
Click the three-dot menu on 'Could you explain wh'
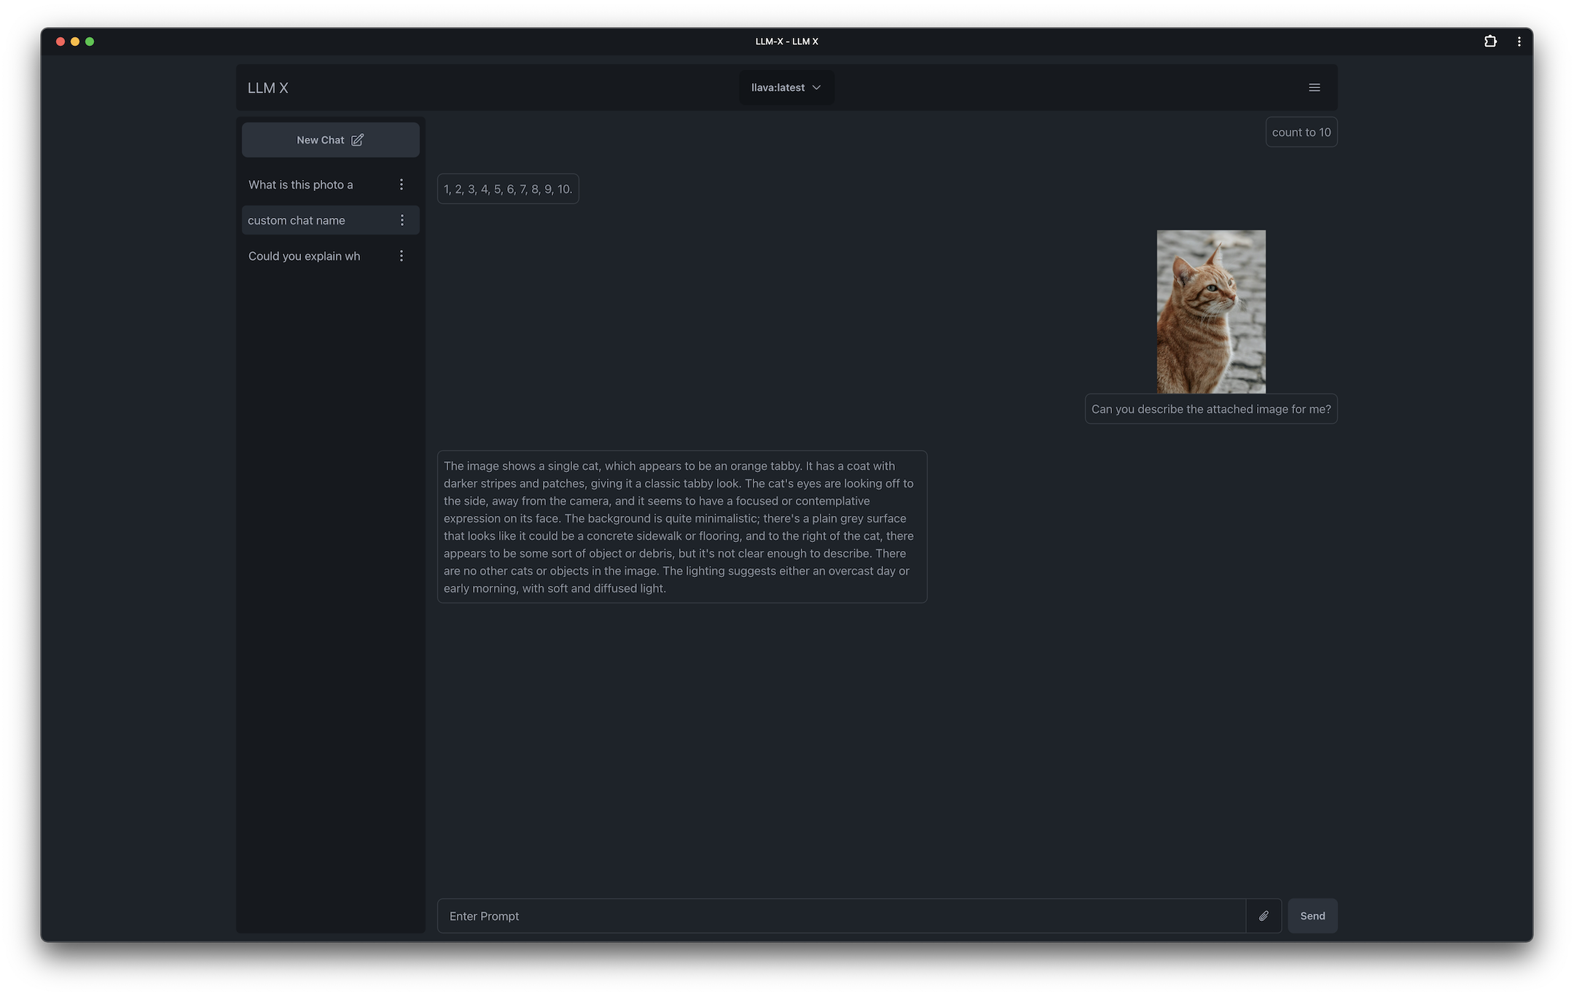tap(402, 255)
